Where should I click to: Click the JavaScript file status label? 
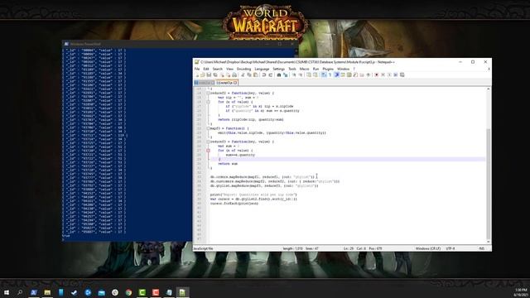pos(203,248)
